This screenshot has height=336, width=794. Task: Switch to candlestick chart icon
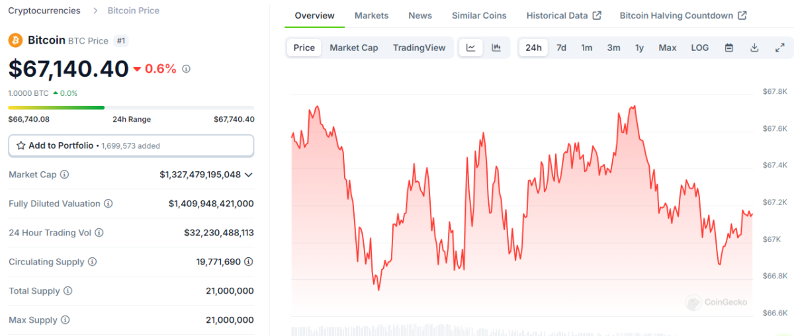[x=496, y=48]
